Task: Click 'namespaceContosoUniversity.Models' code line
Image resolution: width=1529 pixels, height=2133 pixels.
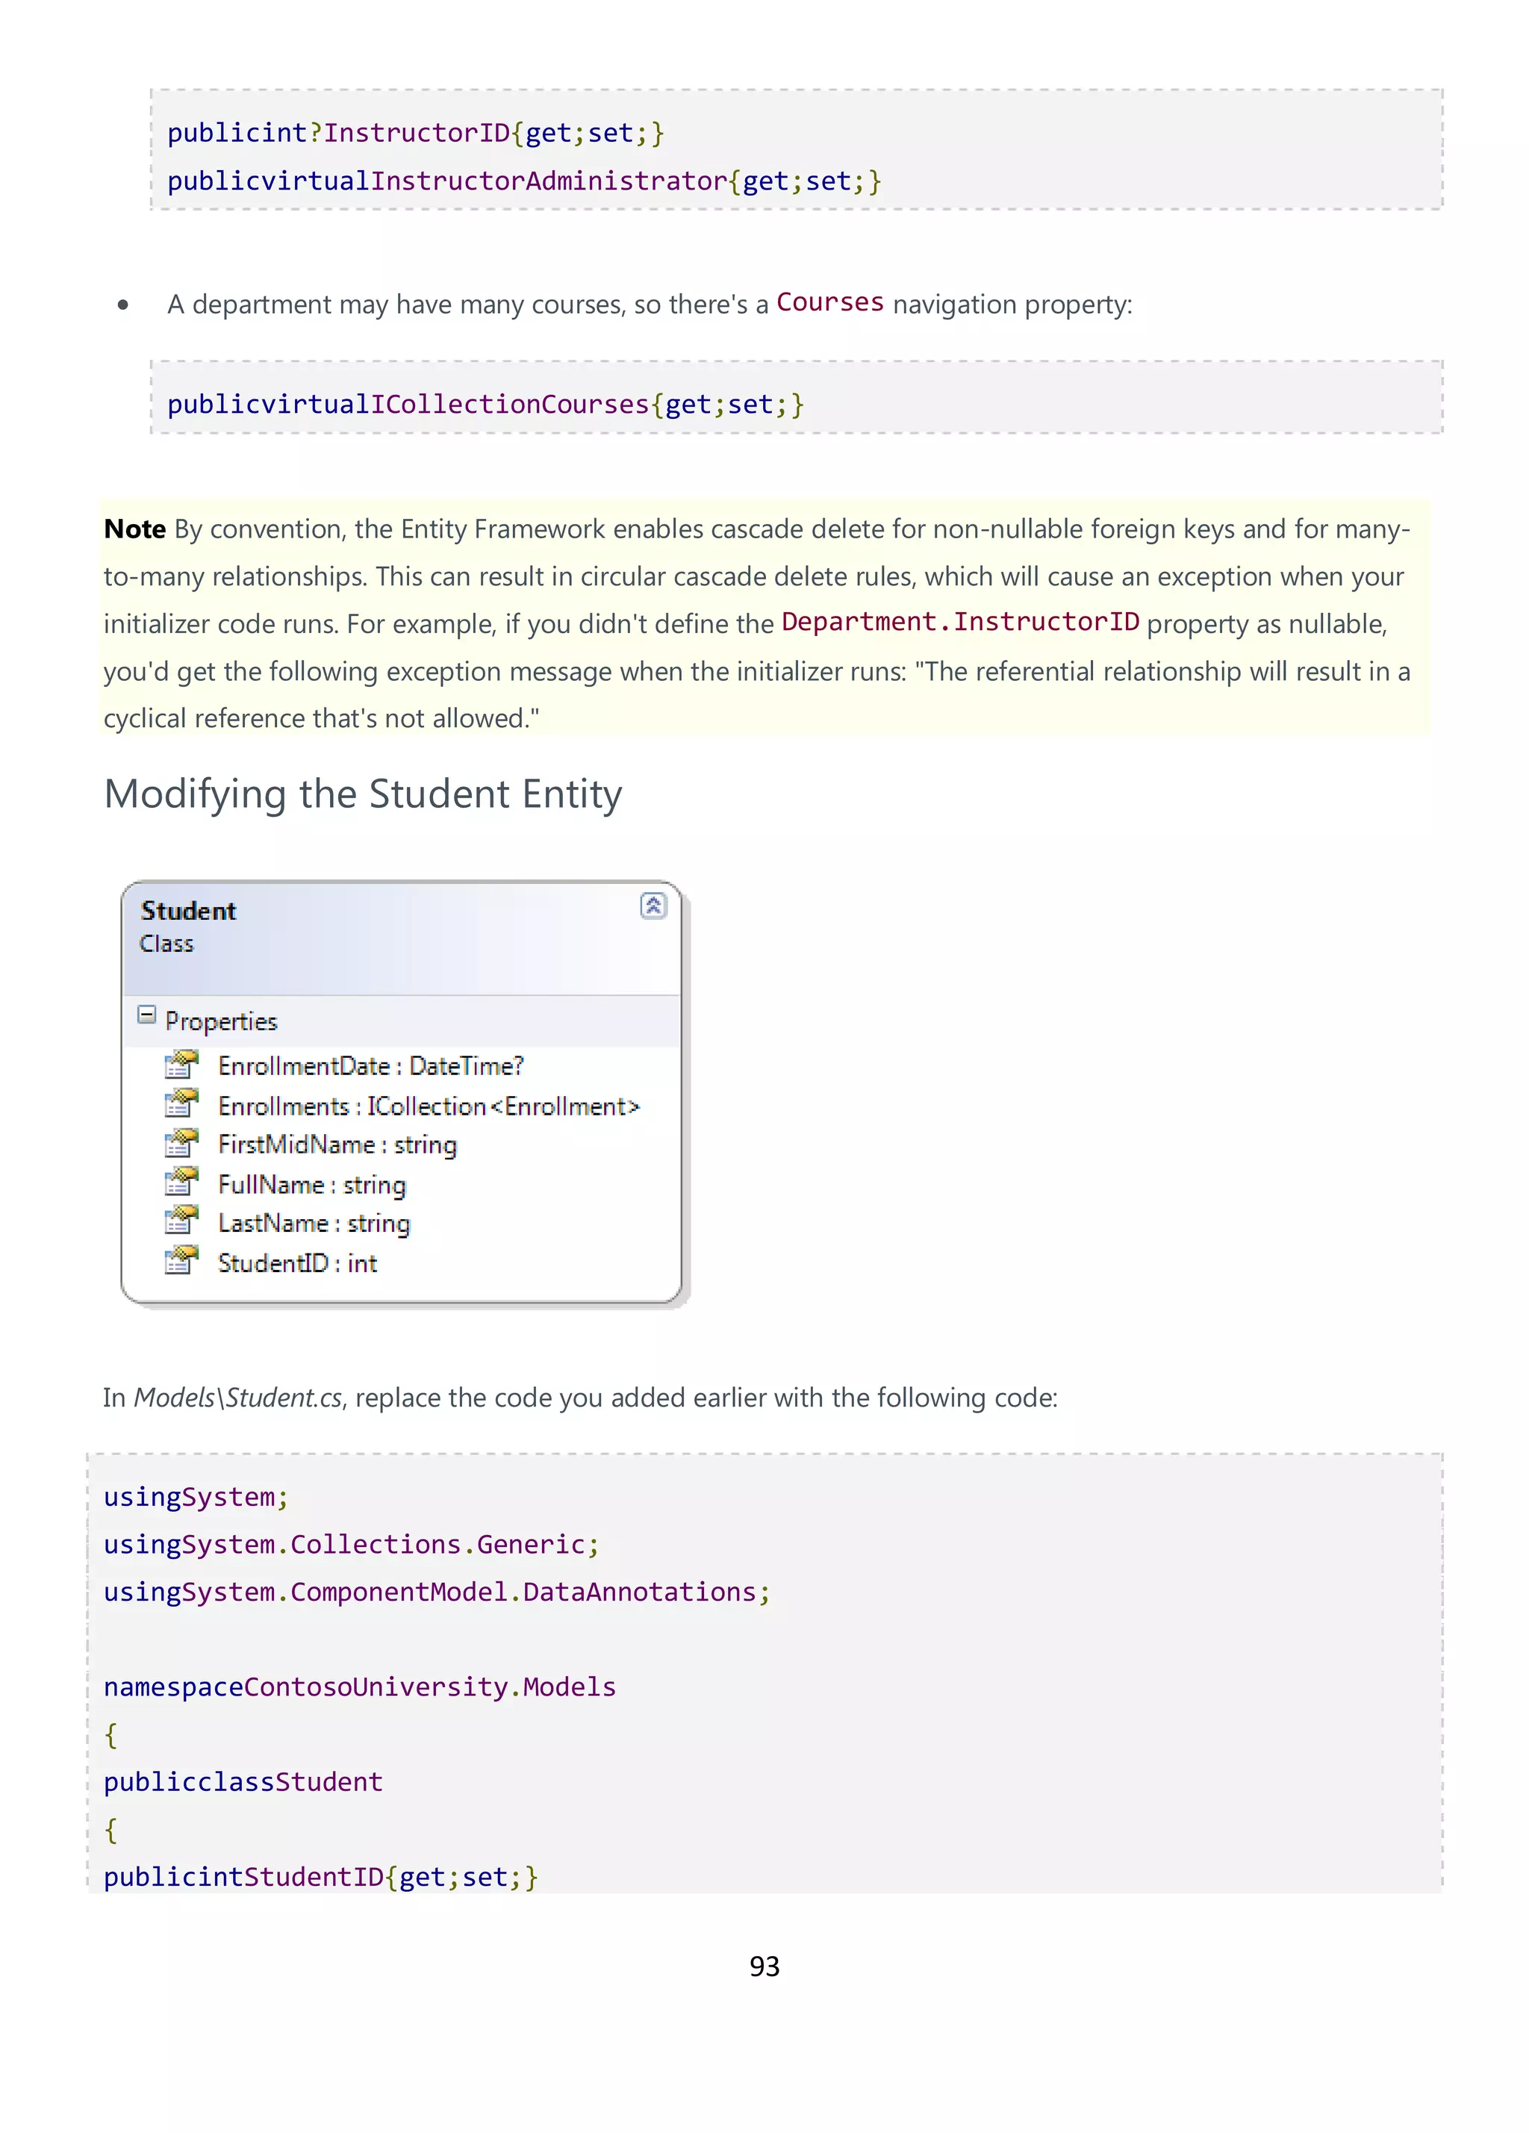Action: click(x=359, y=1687)
